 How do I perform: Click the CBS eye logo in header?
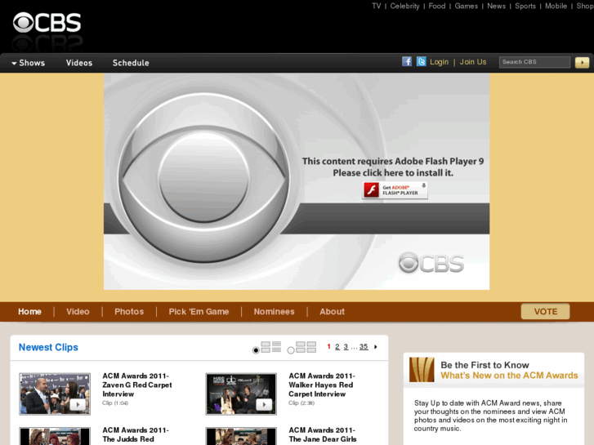47,22
